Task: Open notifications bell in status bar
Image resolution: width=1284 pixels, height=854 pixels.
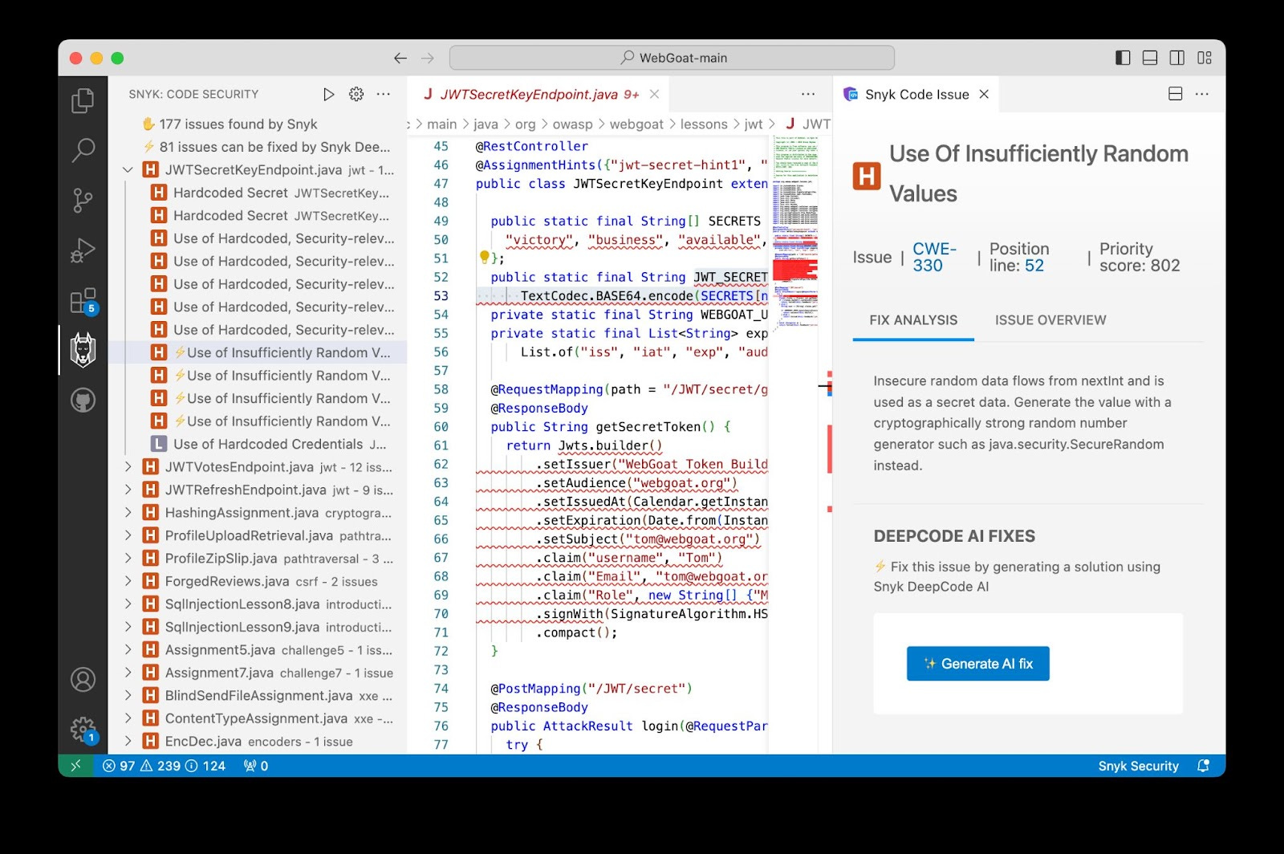Action: click(x=1203, y=766)
